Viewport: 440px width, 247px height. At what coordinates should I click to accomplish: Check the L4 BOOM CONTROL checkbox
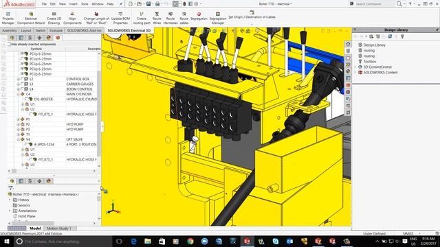(x=22, y=89)
